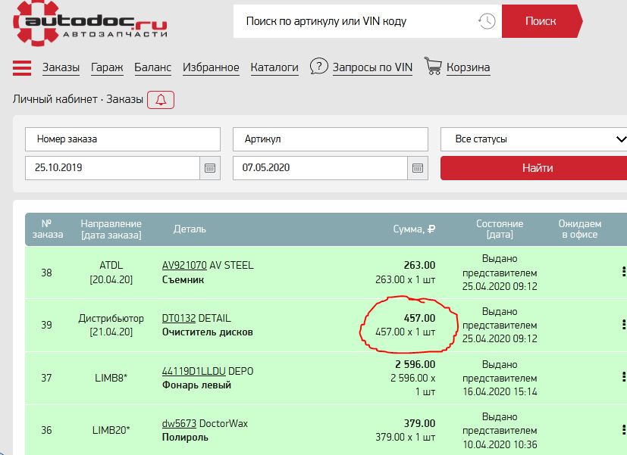The height and width of the screenshot is (455, 627).
Task: Click the Номер заказа field
Action: (x=123, y=139)
